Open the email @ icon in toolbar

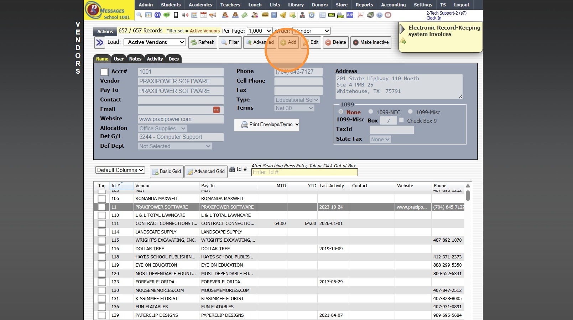157,15
